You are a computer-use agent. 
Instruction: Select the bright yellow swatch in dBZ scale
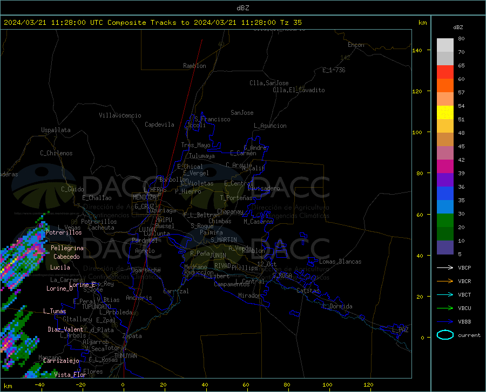click(445, 113)
